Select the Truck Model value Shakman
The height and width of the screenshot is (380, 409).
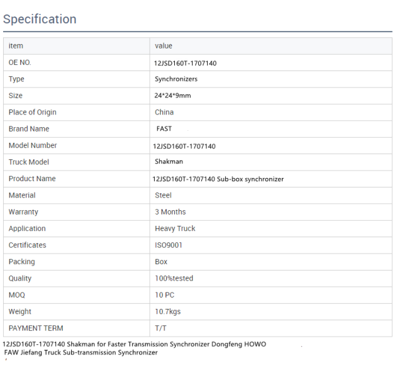coord(169,162)
